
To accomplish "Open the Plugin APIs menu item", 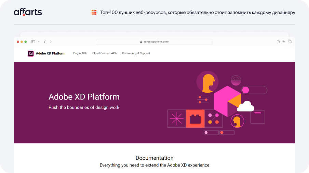I will 80,53.
